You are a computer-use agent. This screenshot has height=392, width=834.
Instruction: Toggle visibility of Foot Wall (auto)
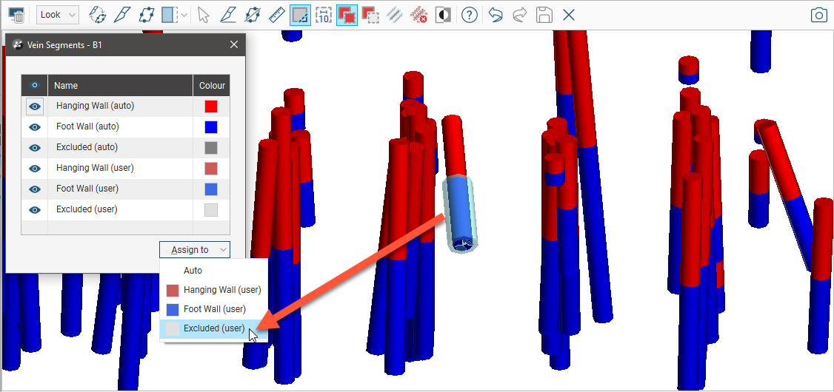[x=34, y=127]
